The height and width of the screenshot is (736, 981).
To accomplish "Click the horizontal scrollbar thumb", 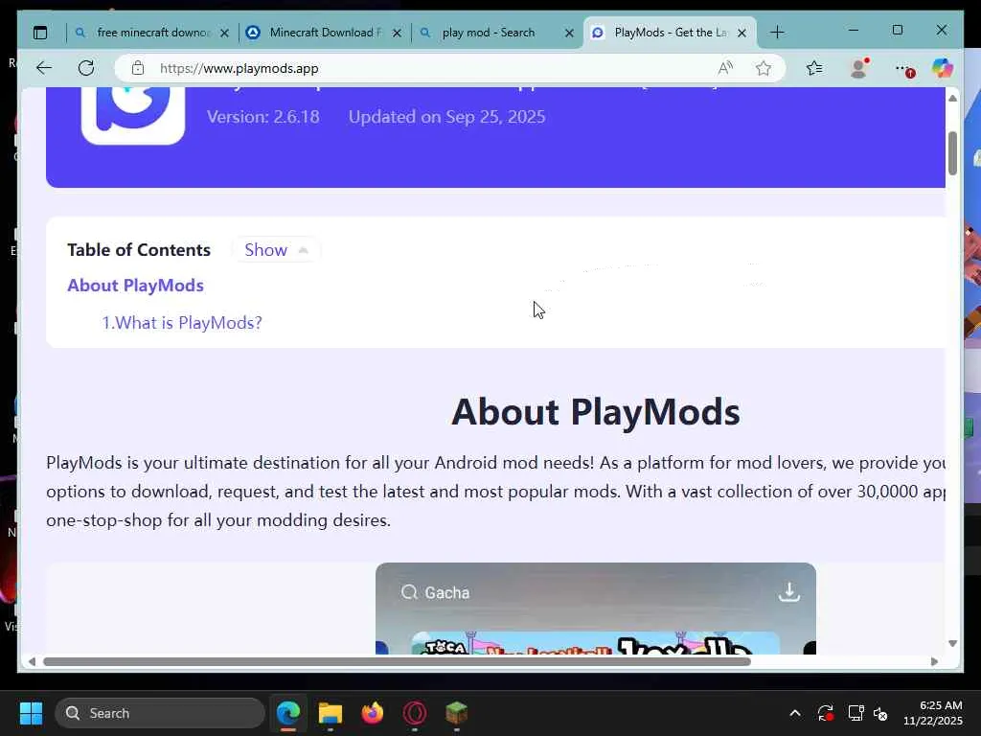I will [x=397, y=661].
